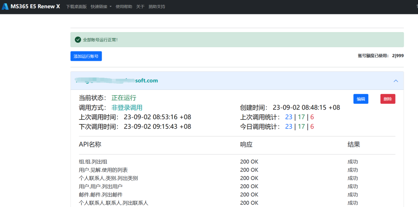Click the MS365 E5 Renew X brand title
Viewport: 418px width, 207px height.
35,7
